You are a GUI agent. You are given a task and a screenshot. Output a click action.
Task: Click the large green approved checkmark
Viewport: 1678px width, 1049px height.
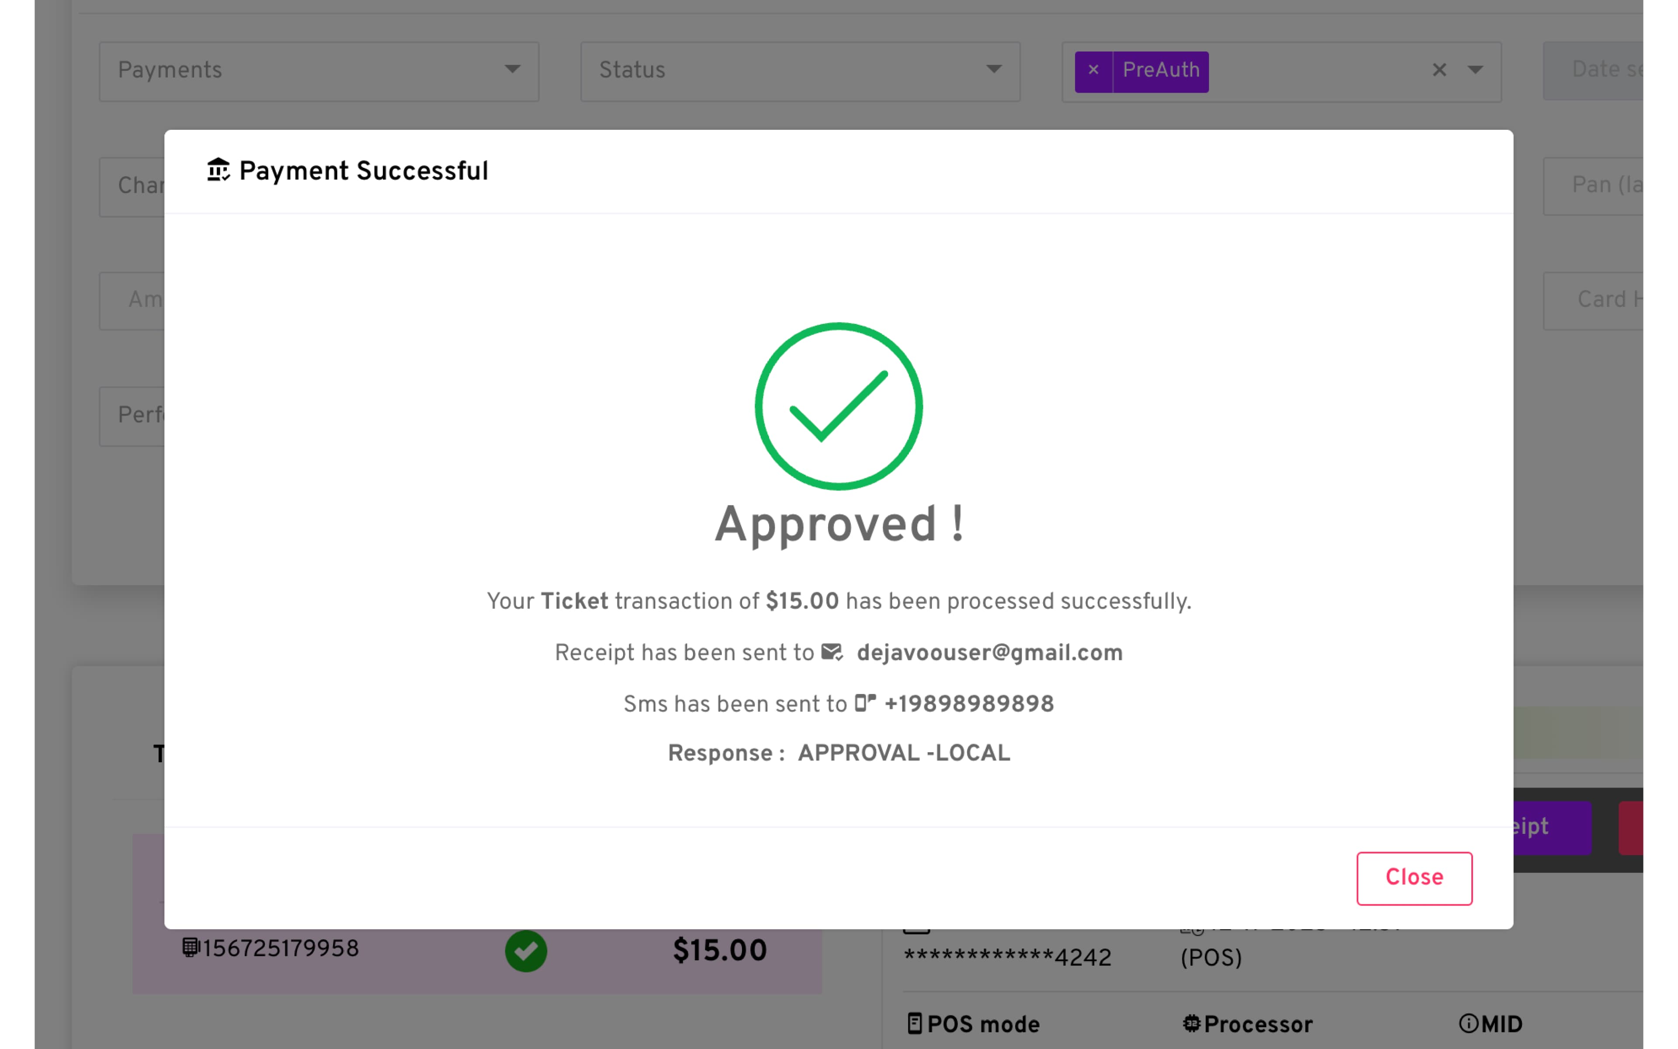838,406
